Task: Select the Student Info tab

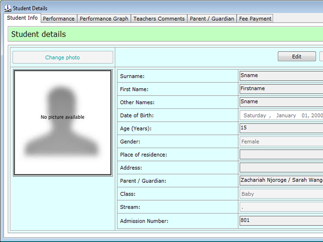Action: (22, 18)
